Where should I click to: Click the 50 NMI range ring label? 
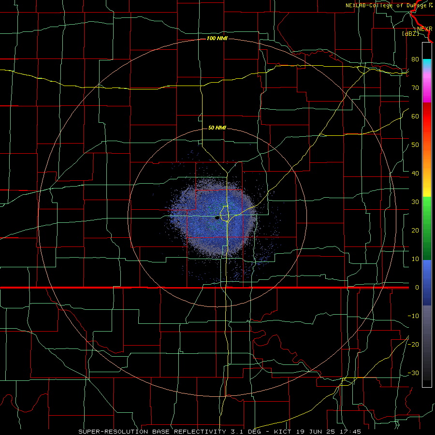click(x=217, y=128)
